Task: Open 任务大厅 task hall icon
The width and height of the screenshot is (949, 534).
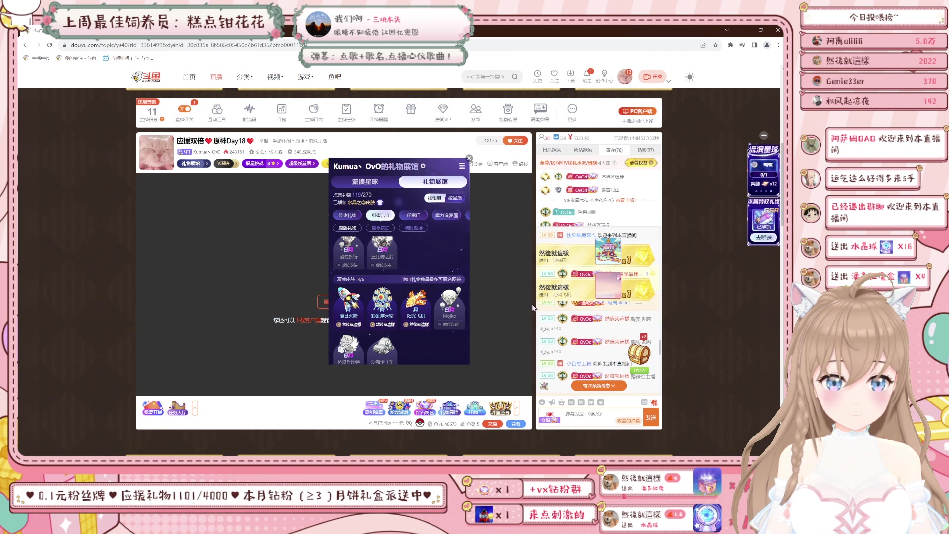Action: pyautogui.click(x=177, y=408)
